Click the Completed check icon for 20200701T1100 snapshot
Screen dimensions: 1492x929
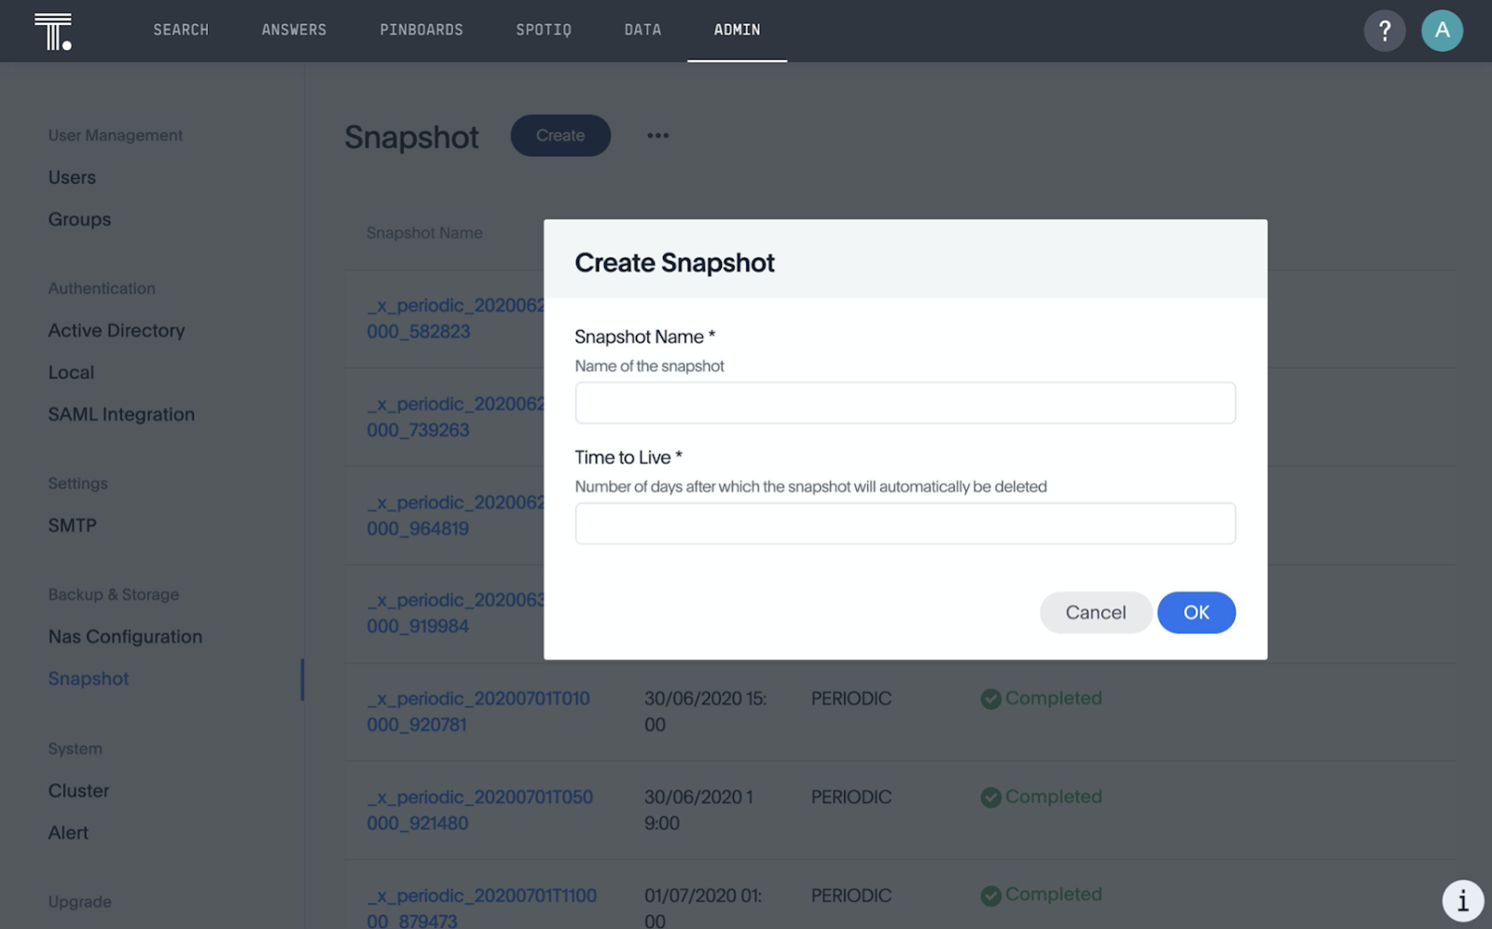[990, 895]
